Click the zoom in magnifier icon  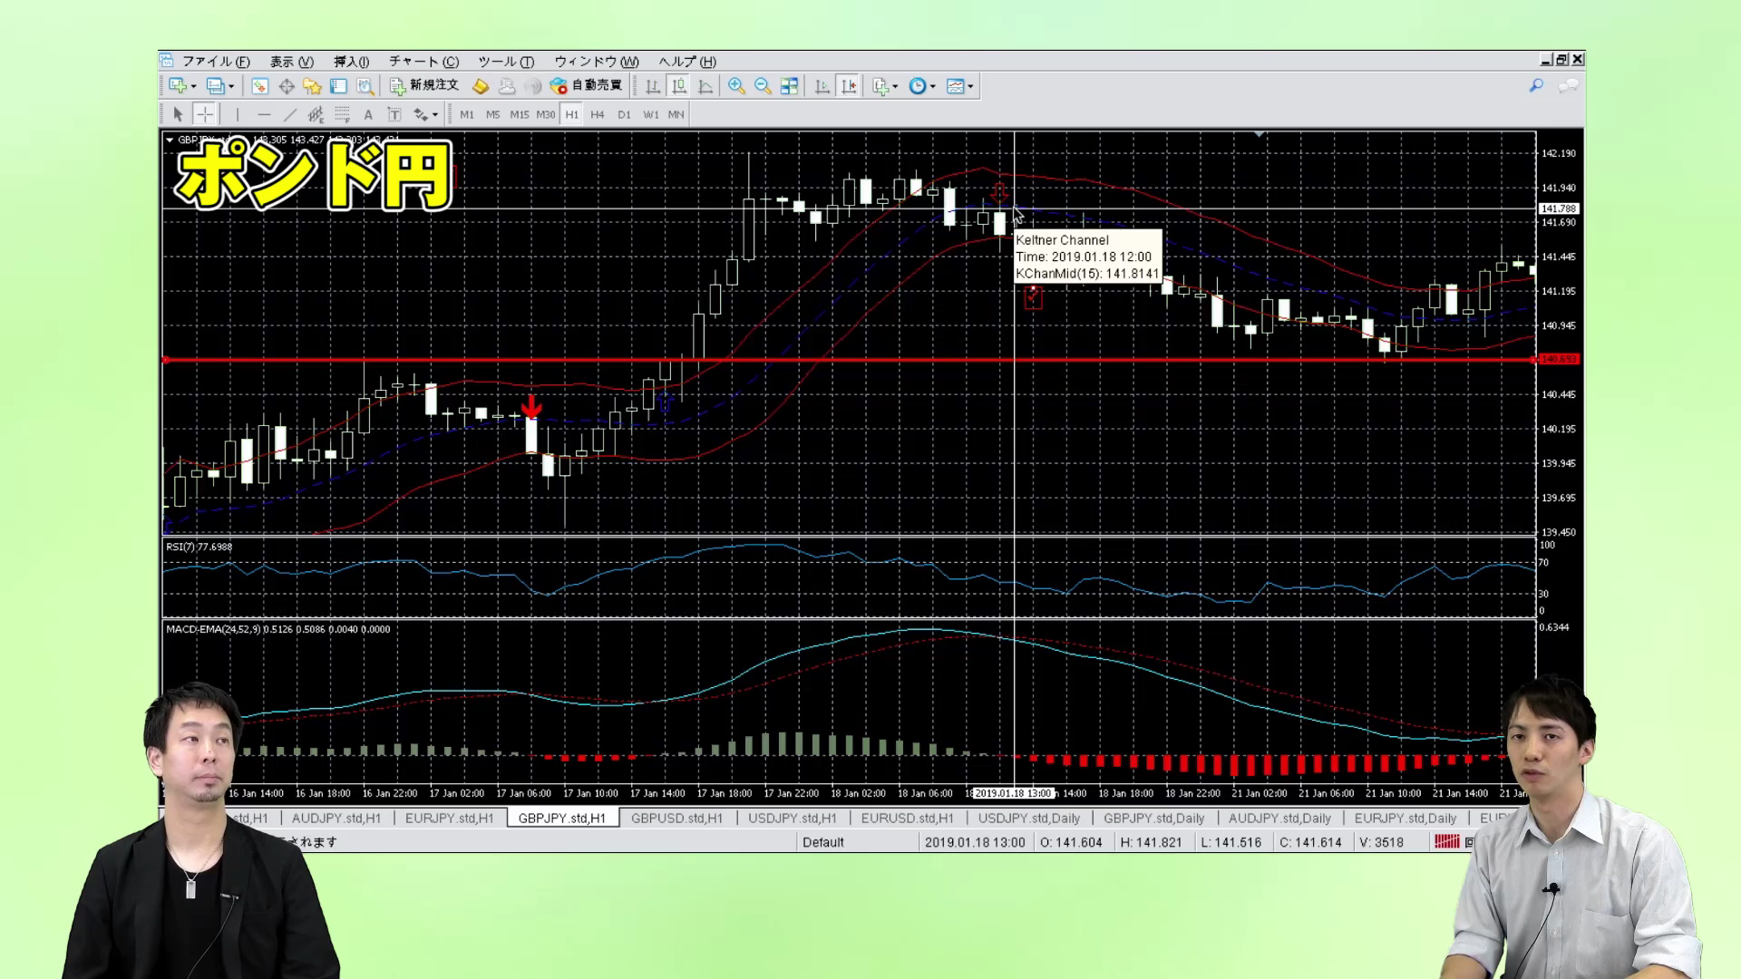(736, 86)
